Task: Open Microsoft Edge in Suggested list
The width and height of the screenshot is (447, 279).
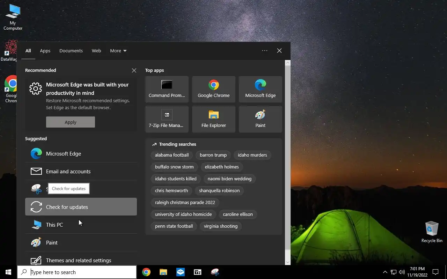Action: pyautogui.click(x=81, y=153)
